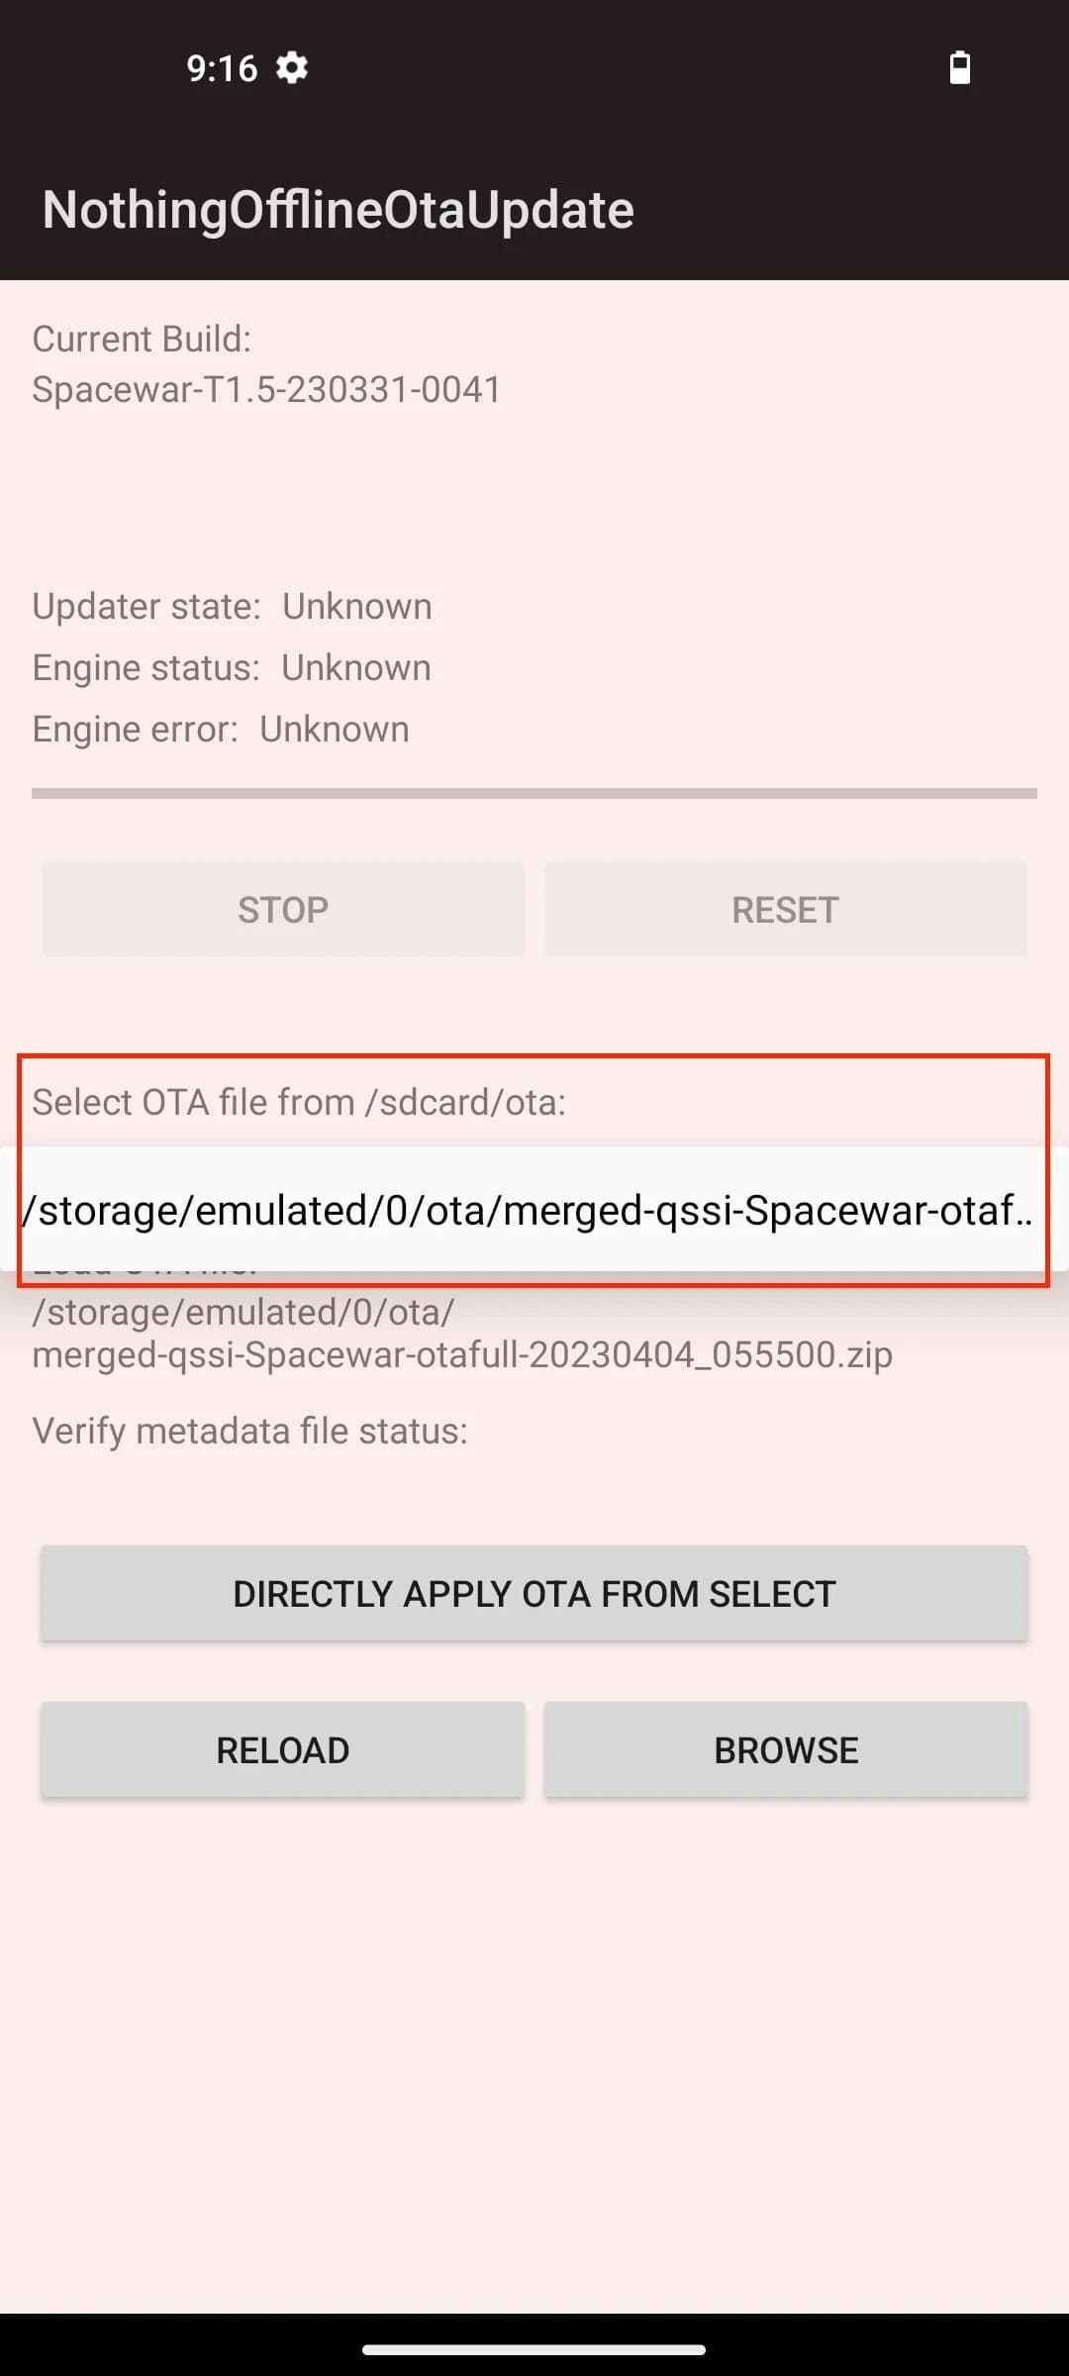Open file picker via BROWSE
1069x2376 pixels.
pyautogui.click(x=786, y=1749)
